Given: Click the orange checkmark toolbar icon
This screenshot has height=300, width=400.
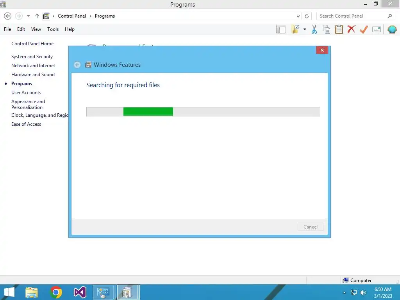Looking at the screenshot, I should pyautogui.click(x=364, y=29).
